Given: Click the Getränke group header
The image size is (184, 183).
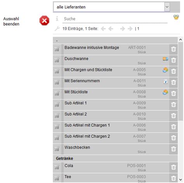Looking at the screenshot, I should 115,158.
